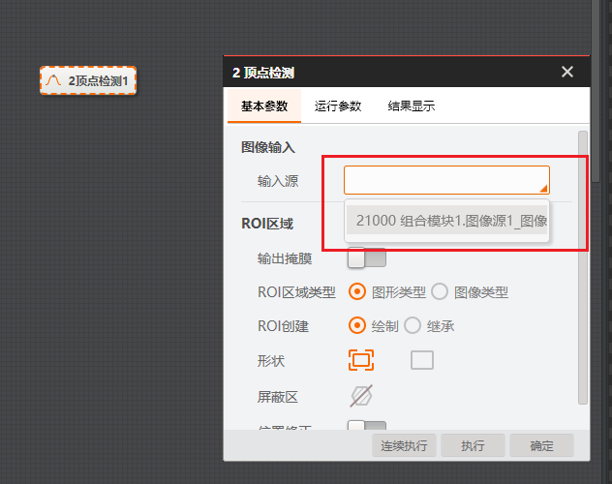612x484 pixels.
Task: Choose the 继承 ROI creation option
Action: point(412,325)
